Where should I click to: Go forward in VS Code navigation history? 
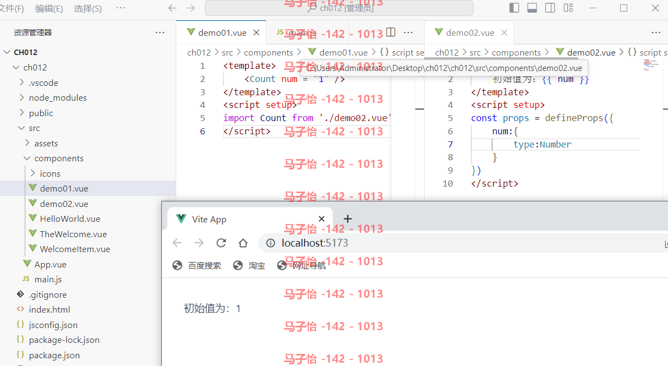191,8
